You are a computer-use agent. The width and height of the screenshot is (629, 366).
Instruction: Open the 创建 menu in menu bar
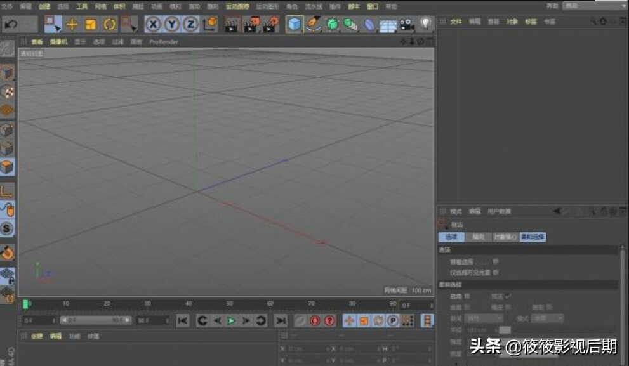pyautogui.click(x=44, y=6)
